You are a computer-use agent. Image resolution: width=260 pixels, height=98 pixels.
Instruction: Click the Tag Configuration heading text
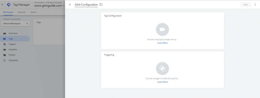tap(113, 16)
